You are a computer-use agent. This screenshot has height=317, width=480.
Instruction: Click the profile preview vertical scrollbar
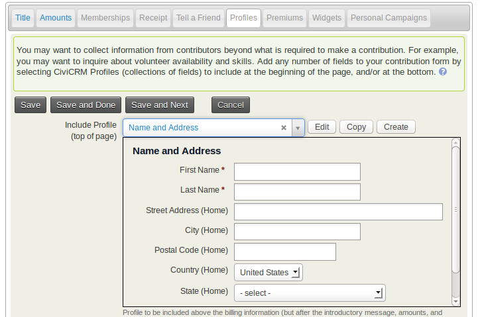coord(455,209)
